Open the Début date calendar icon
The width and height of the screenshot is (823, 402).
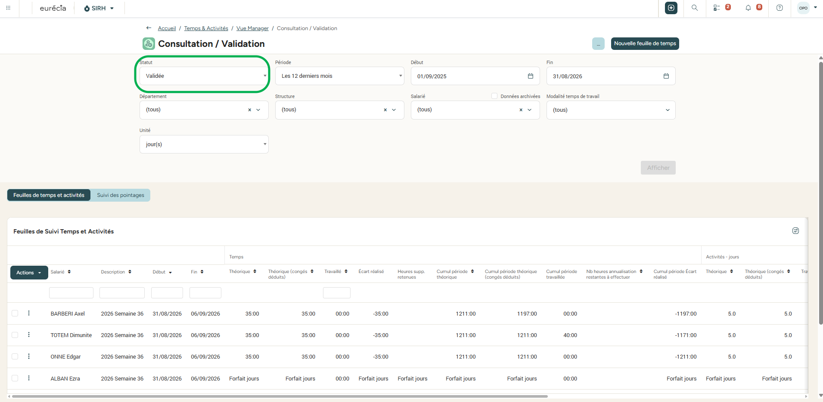point(531,76)
